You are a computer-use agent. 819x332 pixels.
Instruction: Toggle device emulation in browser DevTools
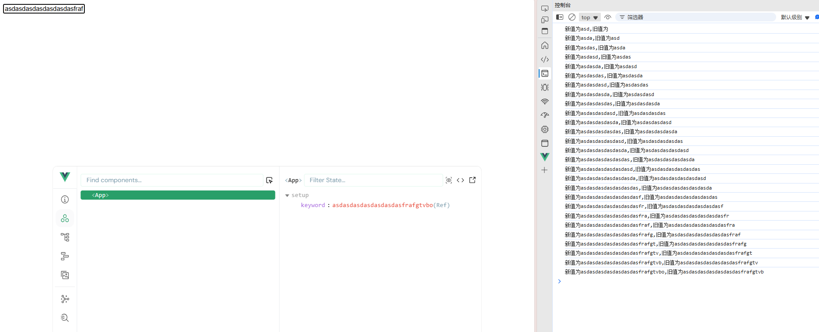point(545,20)
